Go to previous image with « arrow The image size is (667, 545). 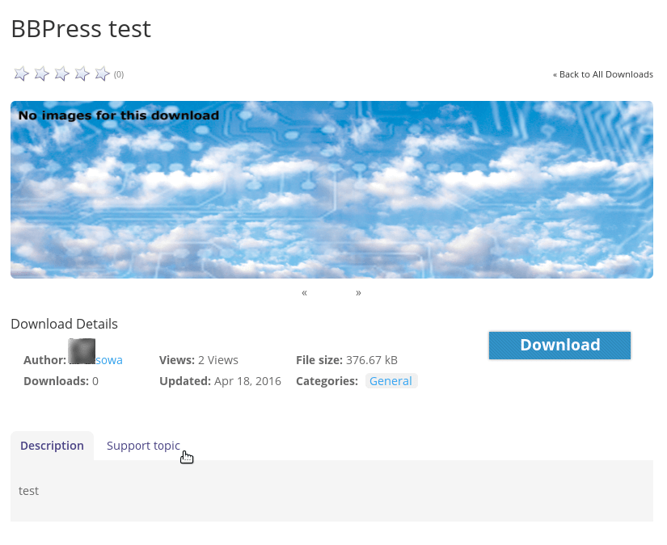coord(304,293)
